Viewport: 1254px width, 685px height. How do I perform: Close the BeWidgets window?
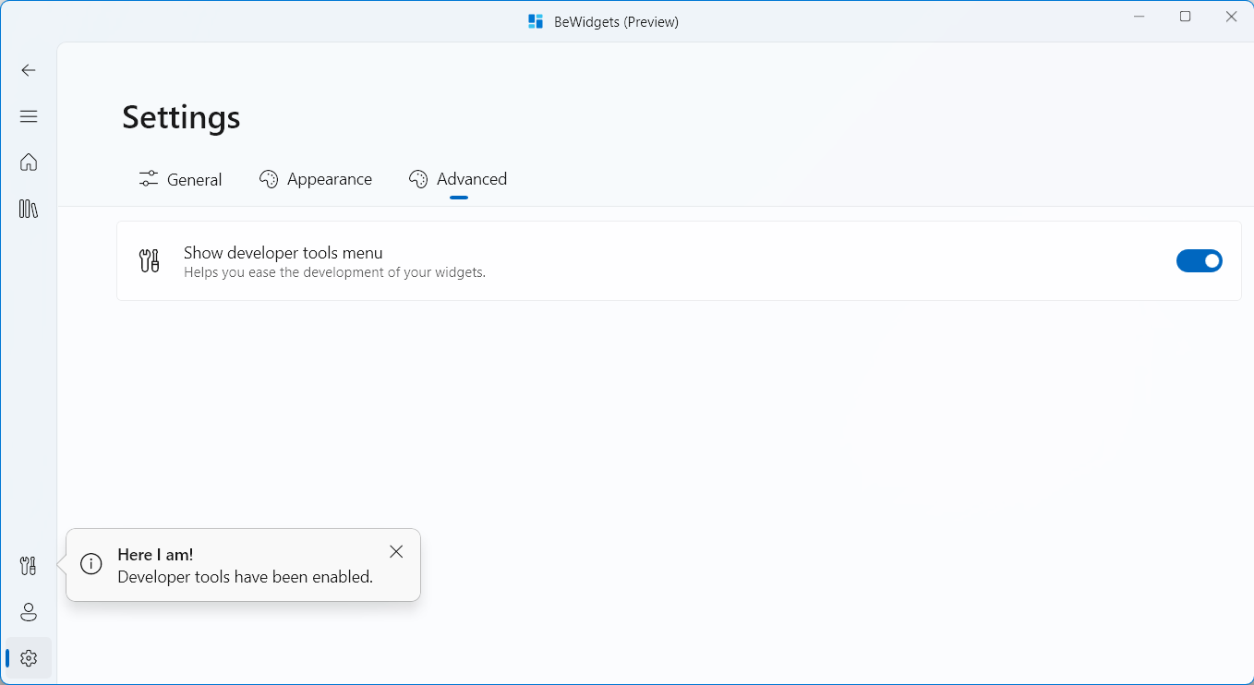coord(1231,17)
